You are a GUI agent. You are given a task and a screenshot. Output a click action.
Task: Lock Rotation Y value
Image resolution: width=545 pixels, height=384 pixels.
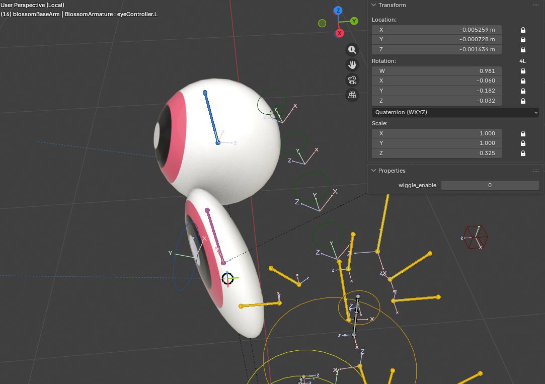(523, 91)
